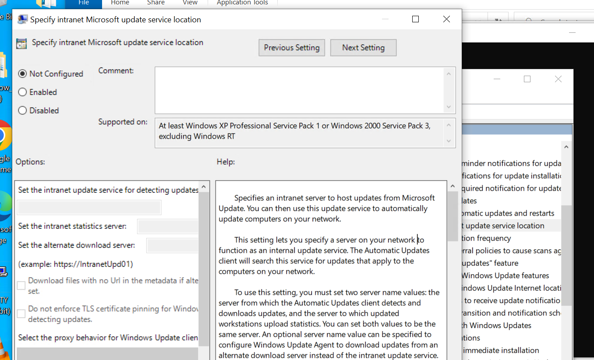
Task: Open Google Chrome desktop shortcut
Action: (x=5, y=136)
